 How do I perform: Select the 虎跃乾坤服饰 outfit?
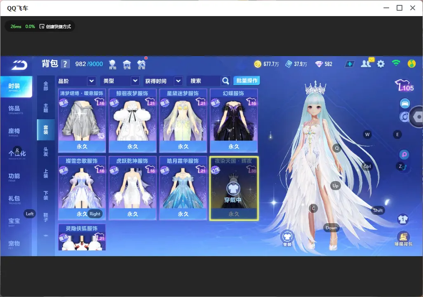132,188
